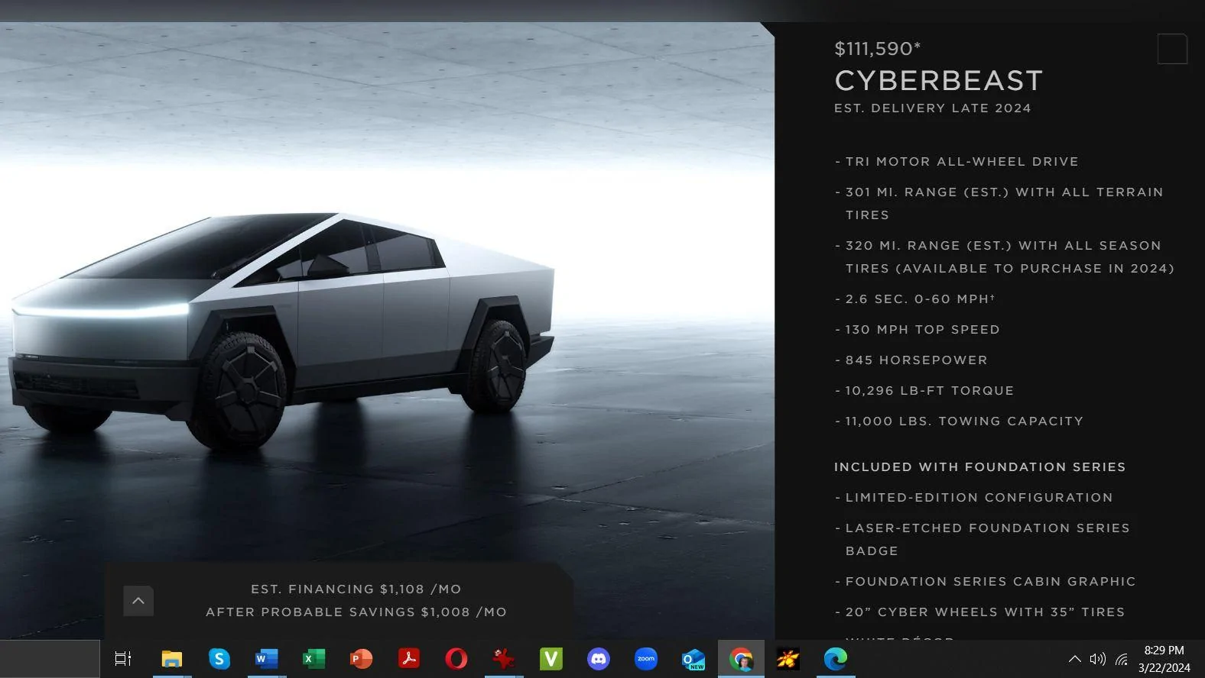Launch Skype from the taskbar

tap(219, 658)
